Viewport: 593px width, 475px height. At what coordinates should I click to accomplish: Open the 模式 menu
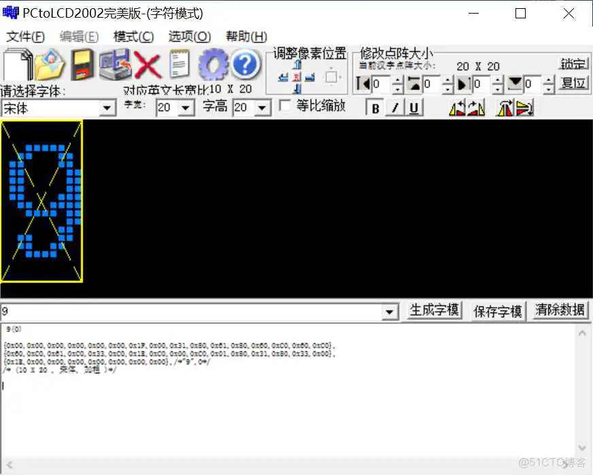[x=133, y=37]
